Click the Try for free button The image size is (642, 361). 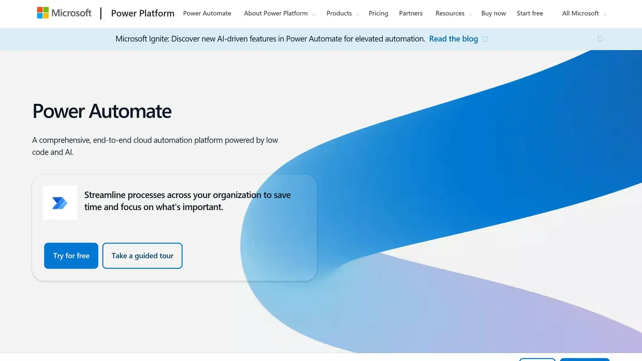pos(71,256)
